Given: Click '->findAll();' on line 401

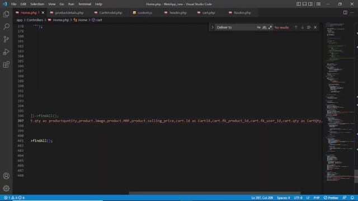Looking at the screenshot, I should [x=41, y=141].
